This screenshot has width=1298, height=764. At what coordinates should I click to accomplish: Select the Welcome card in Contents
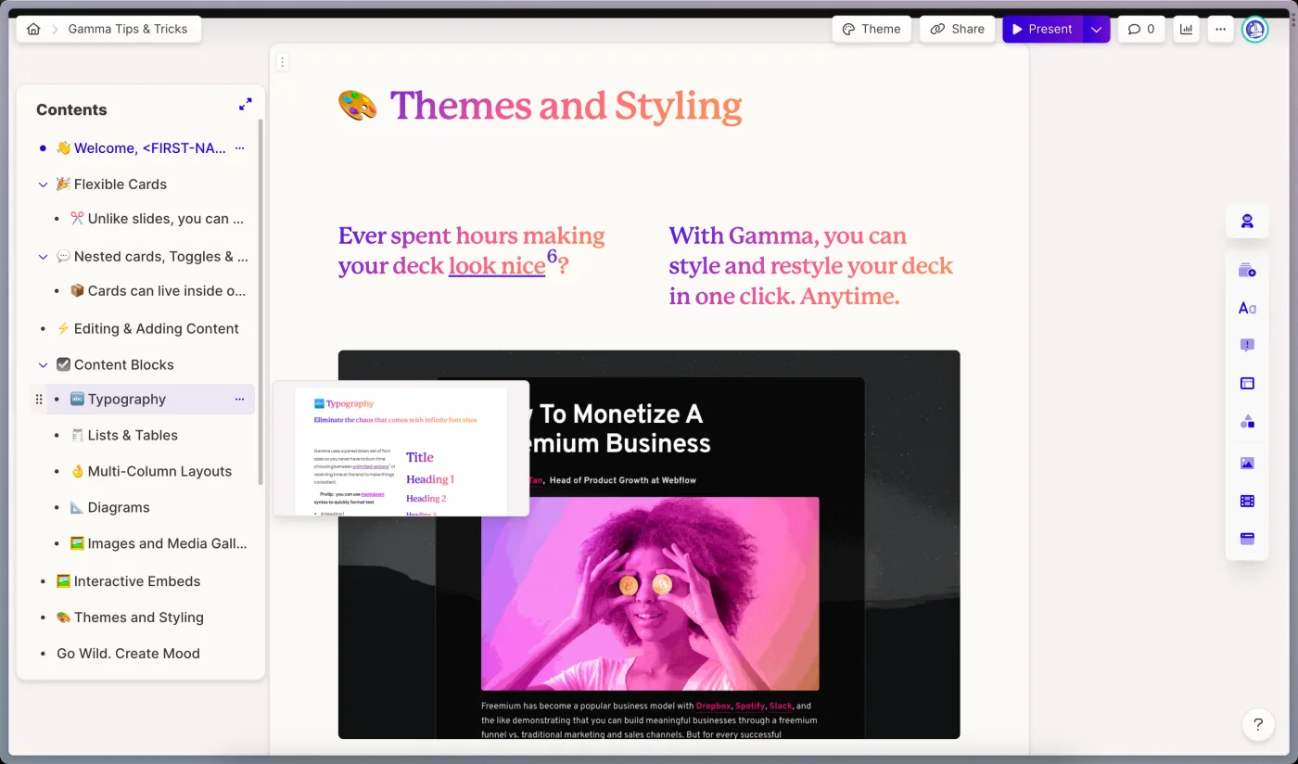point(140,148)
